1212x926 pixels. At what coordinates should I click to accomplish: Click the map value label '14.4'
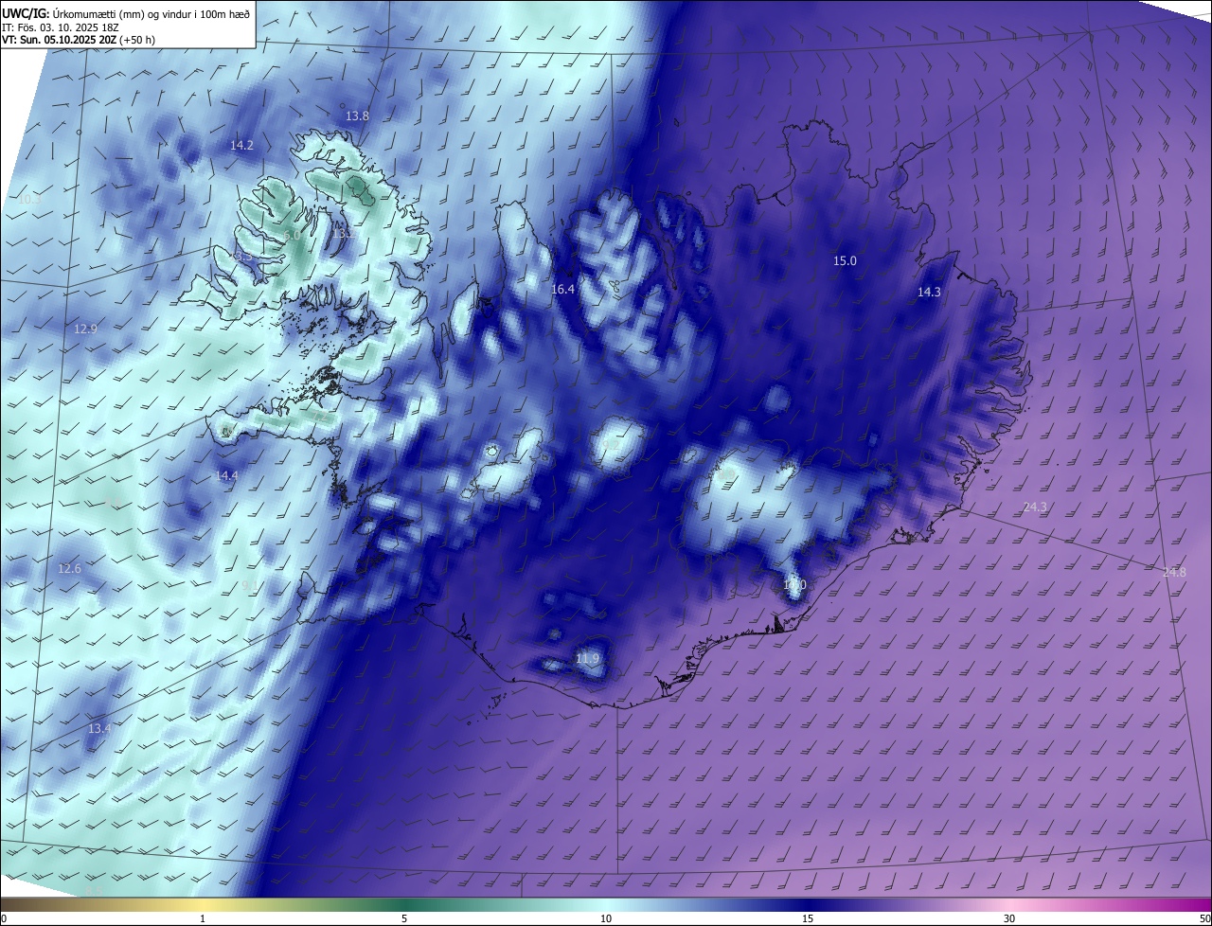[225, 475]
